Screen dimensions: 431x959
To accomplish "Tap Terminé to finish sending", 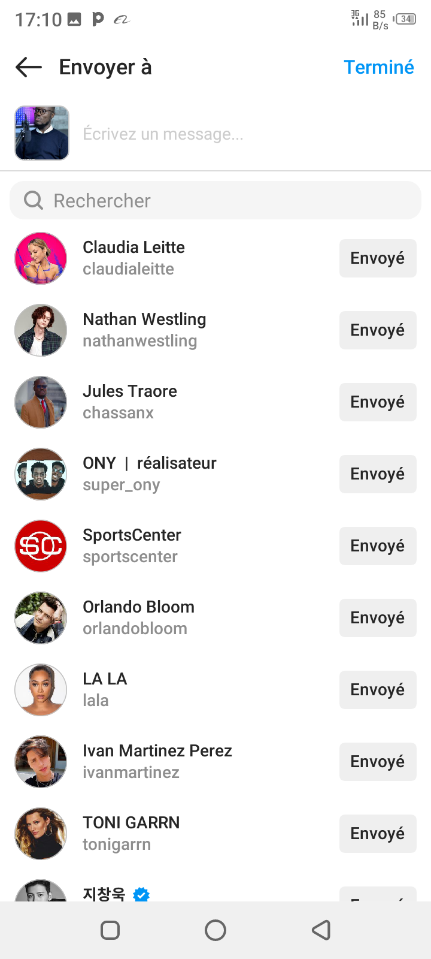I will click(378, 67).
